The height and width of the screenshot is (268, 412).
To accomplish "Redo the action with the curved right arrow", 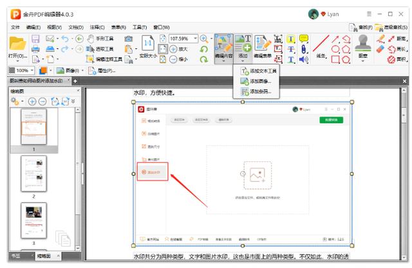I will (x=65, y=49).
